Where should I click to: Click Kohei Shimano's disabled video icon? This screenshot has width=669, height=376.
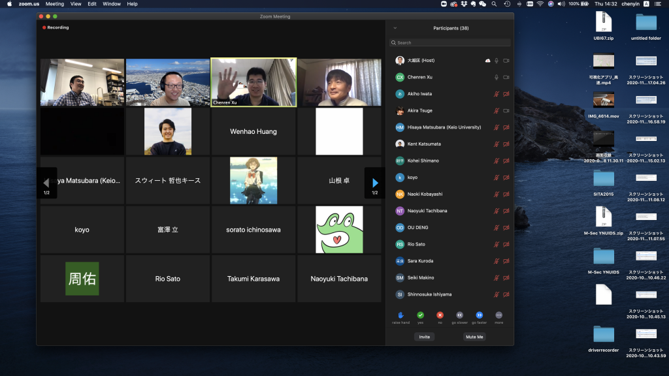click(506, 161)
